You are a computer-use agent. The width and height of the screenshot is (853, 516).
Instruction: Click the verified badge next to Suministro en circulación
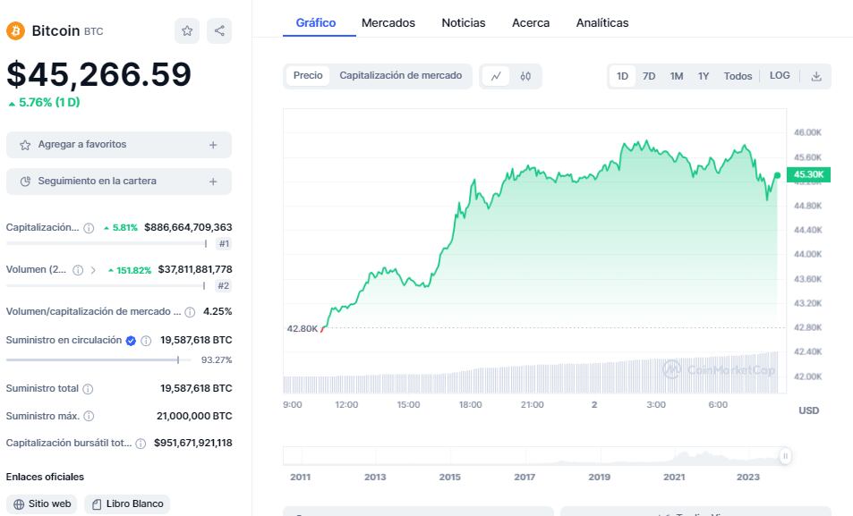click(130, 340)
